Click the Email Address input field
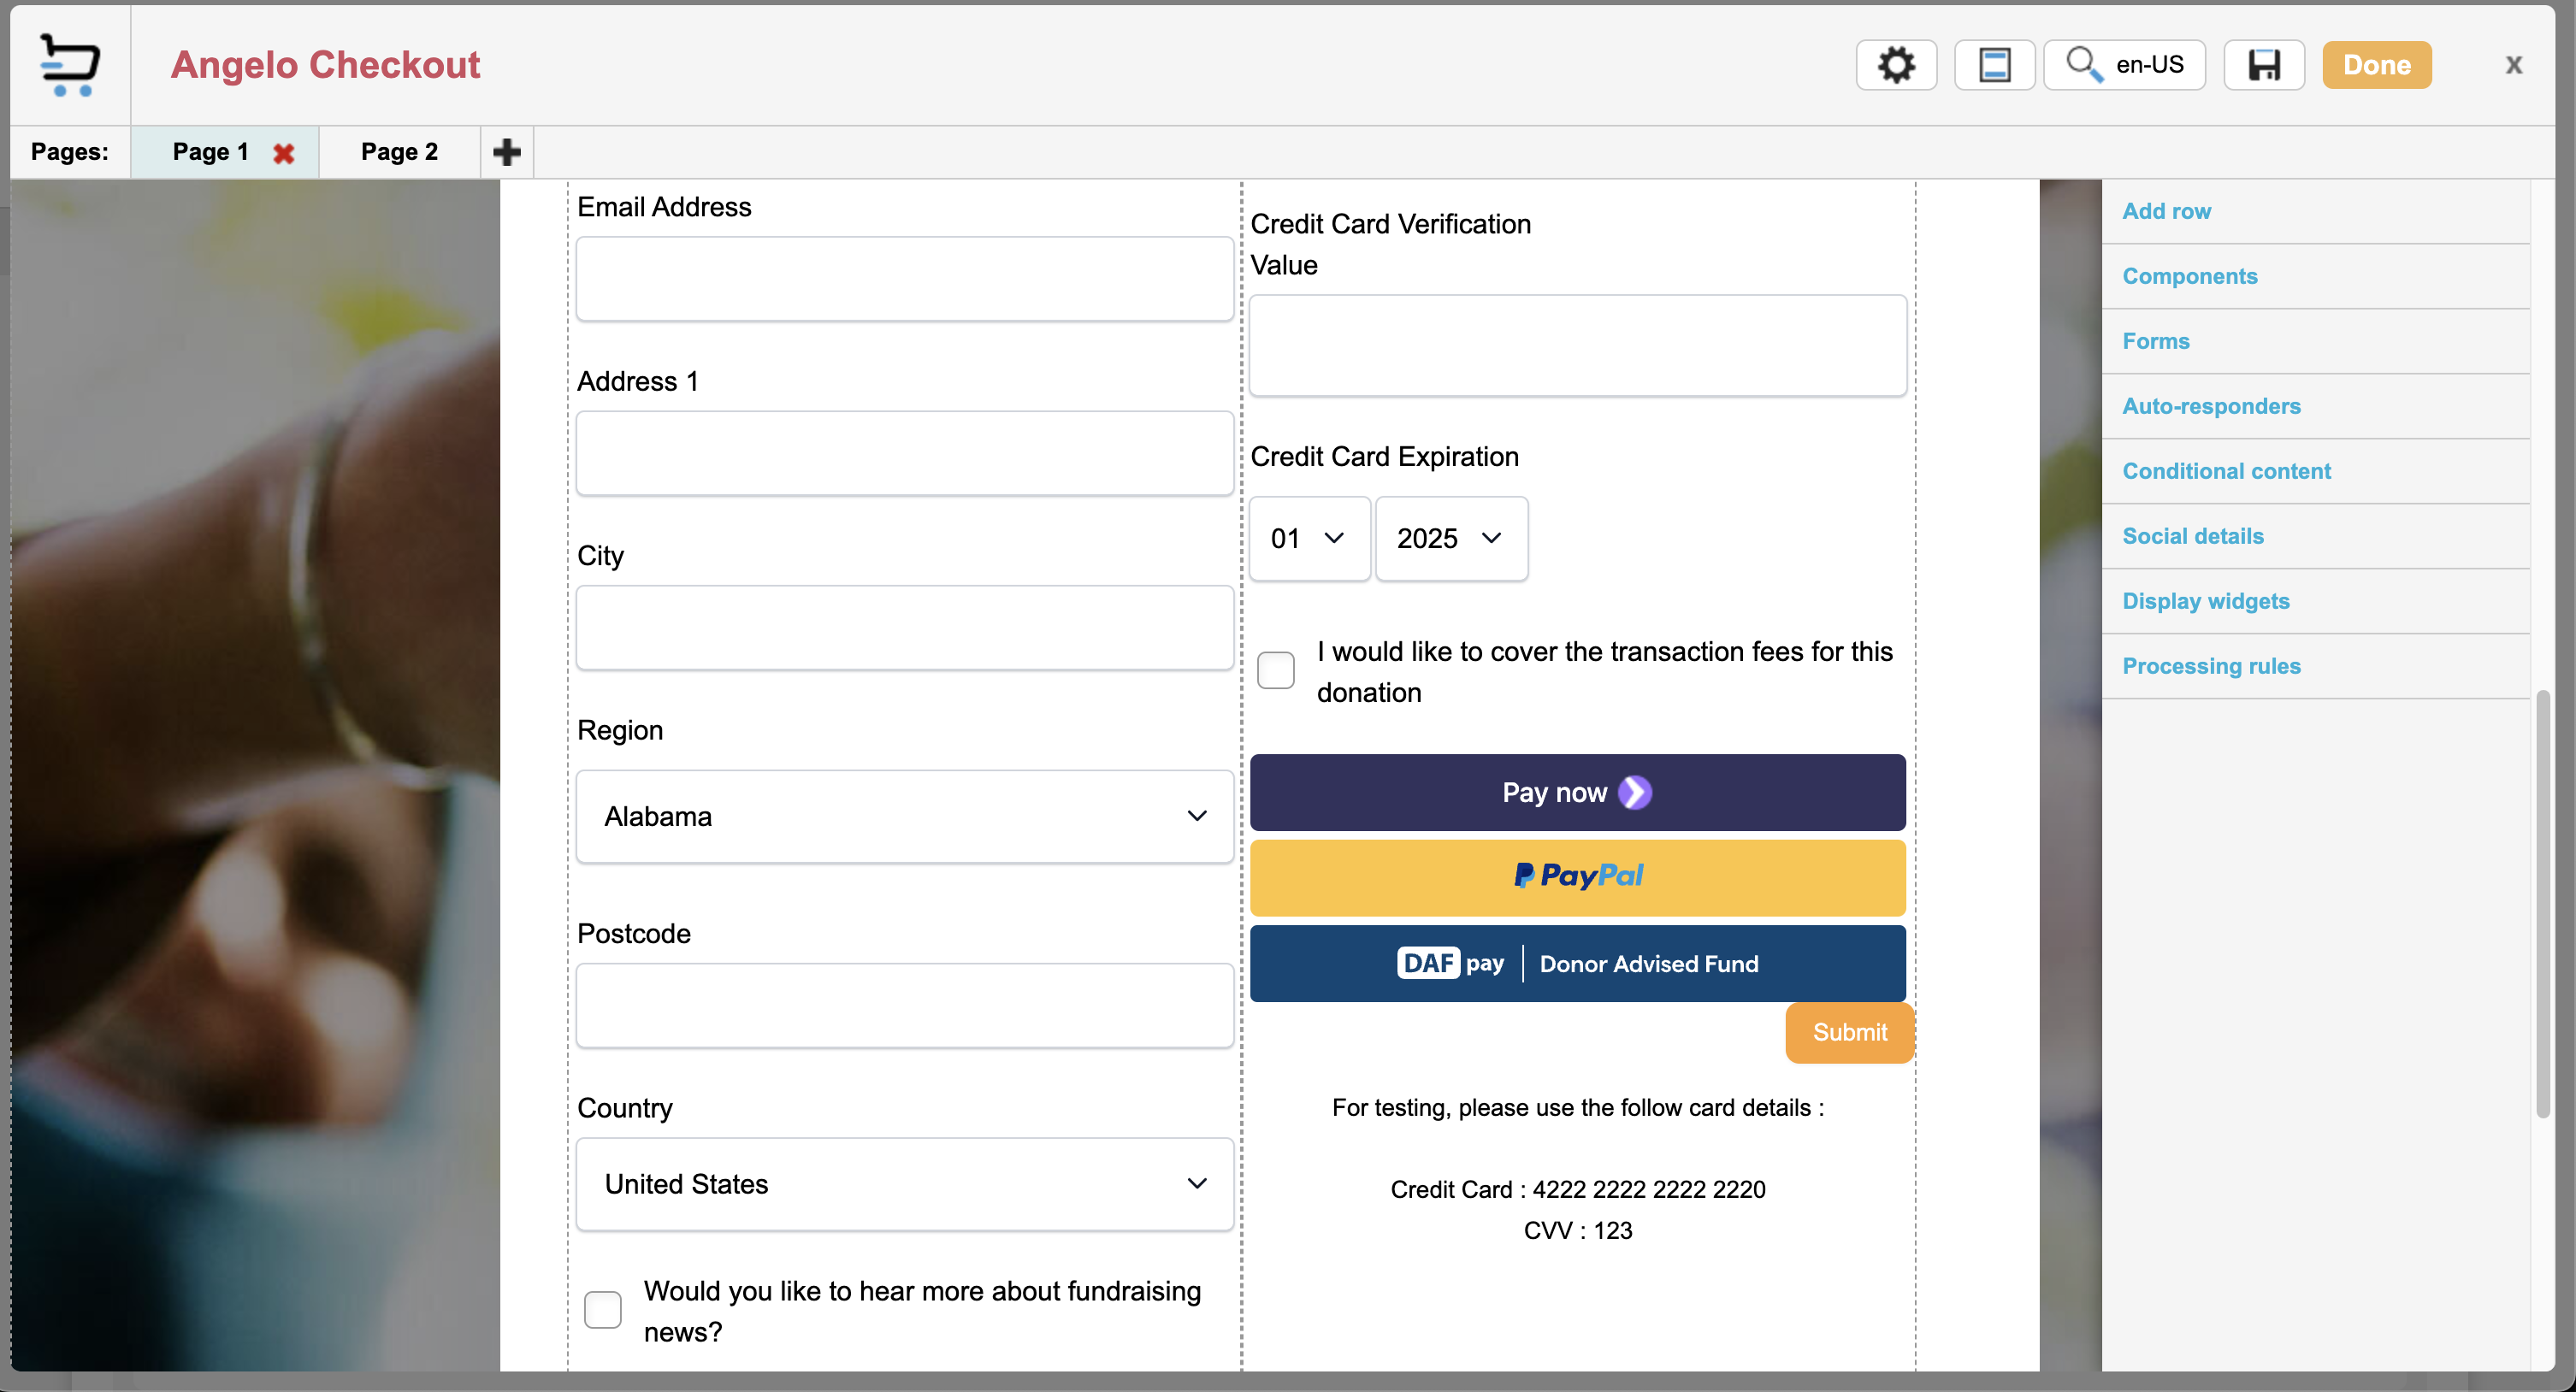 904,279
